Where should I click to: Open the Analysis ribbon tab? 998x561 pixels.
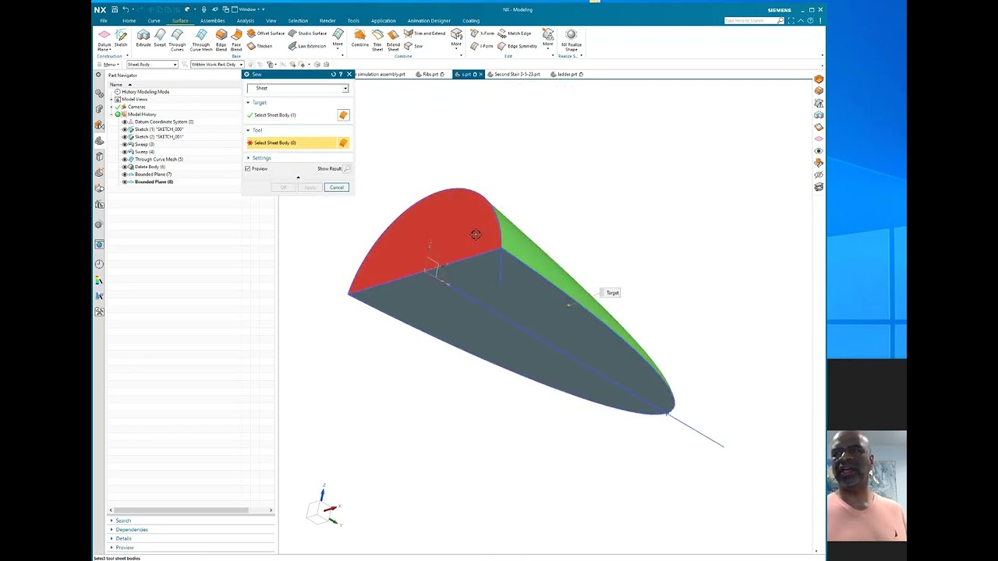245,21
